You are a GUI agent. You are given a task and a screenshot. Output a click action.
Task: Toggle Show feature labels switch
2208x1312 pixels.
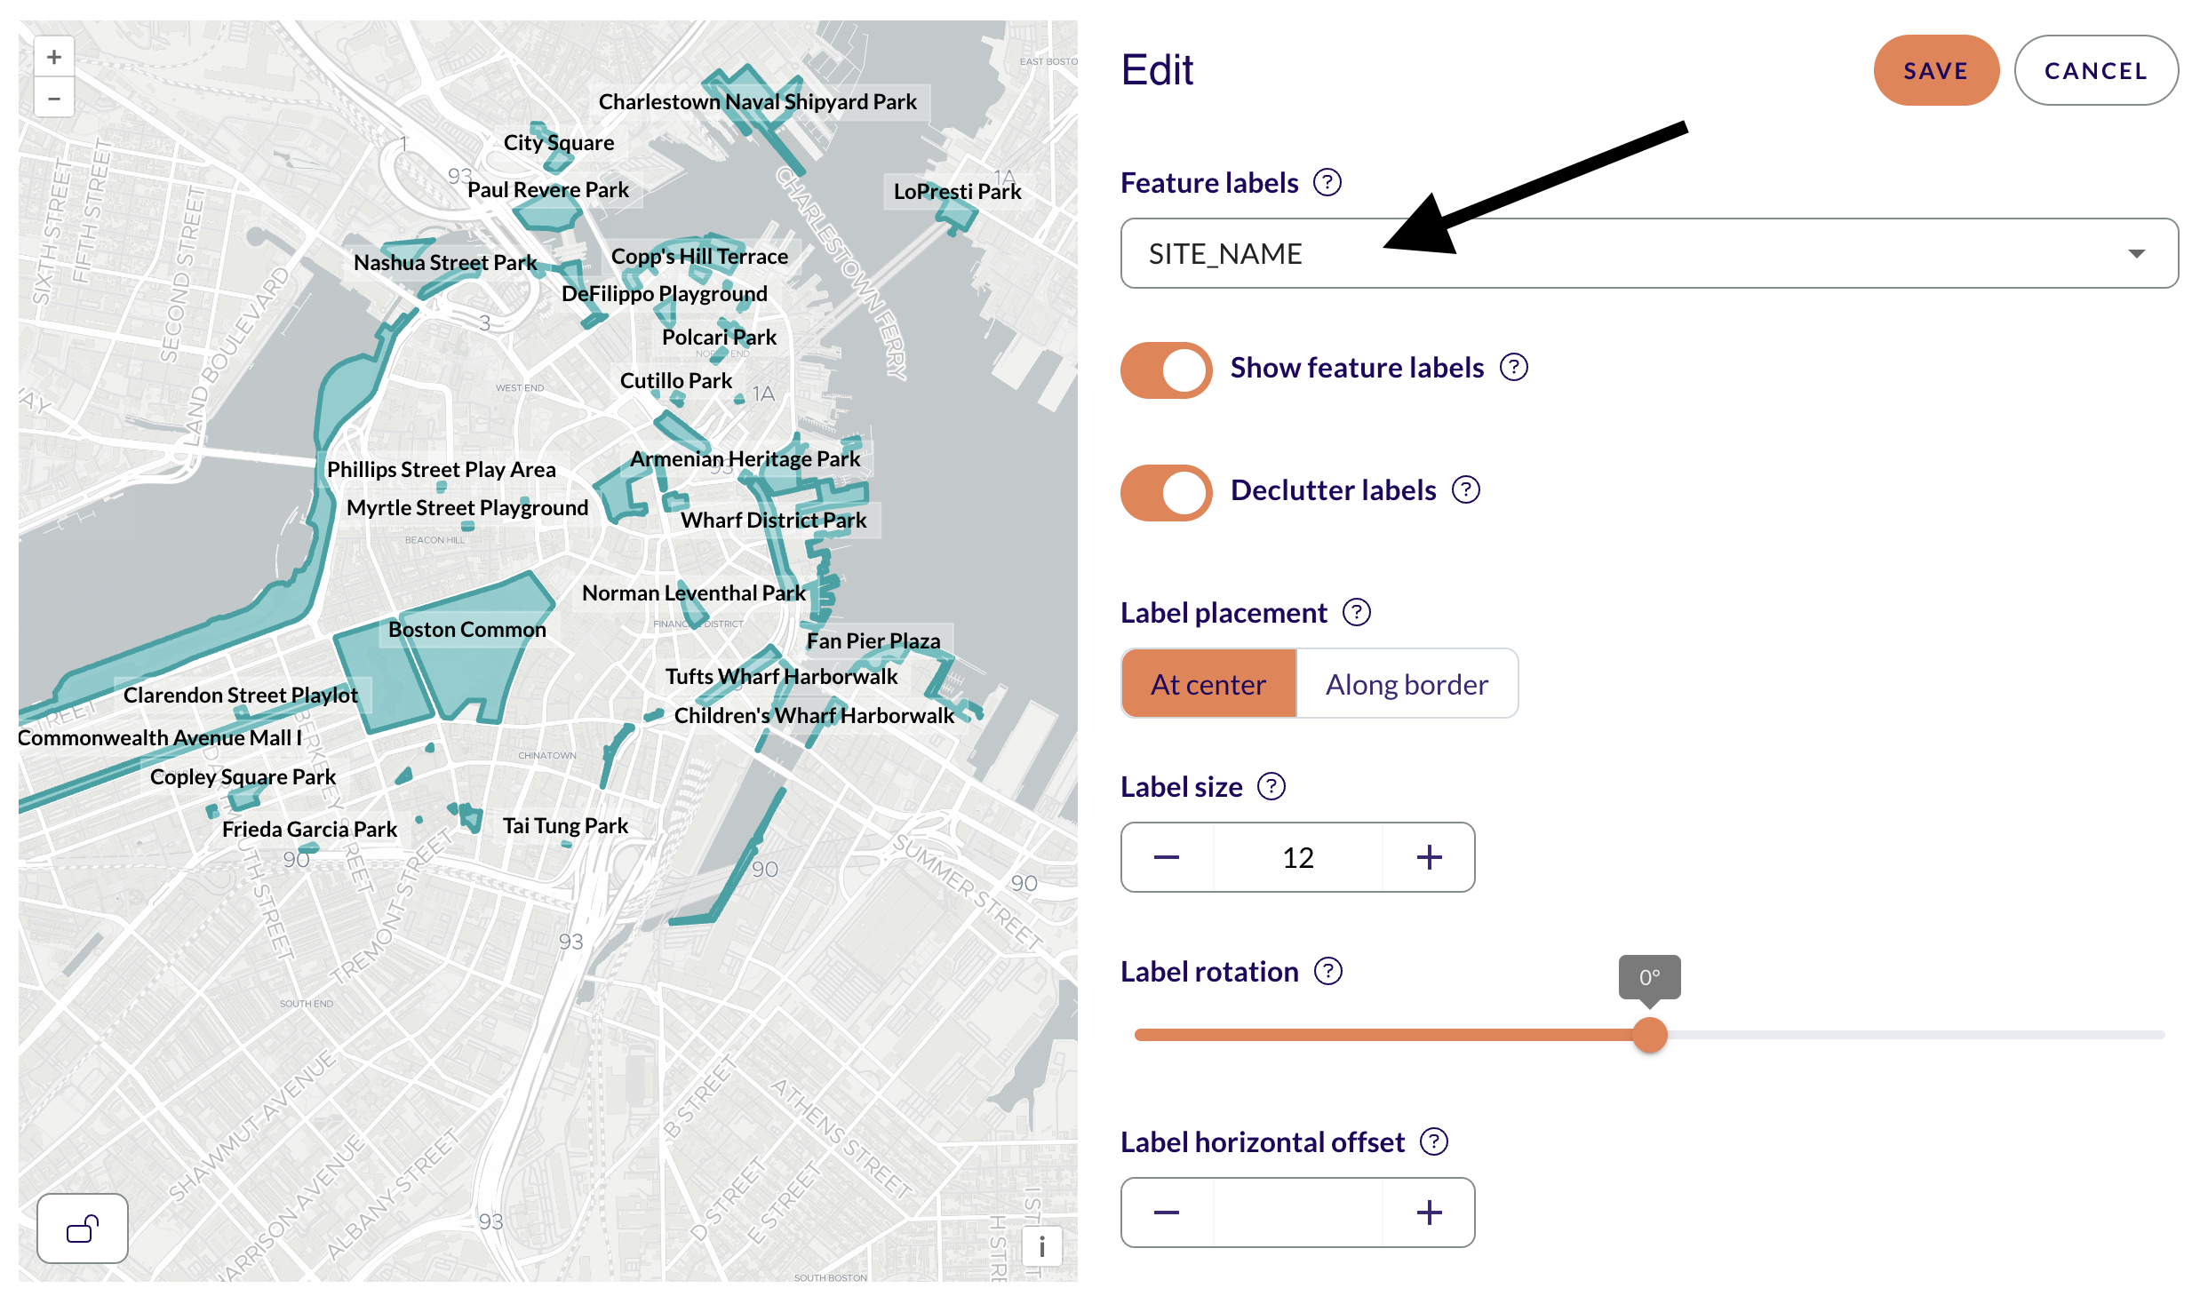click(x=1166, y=370)
